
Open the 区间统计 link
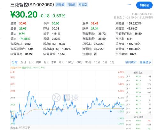click(x=131, y=62)
